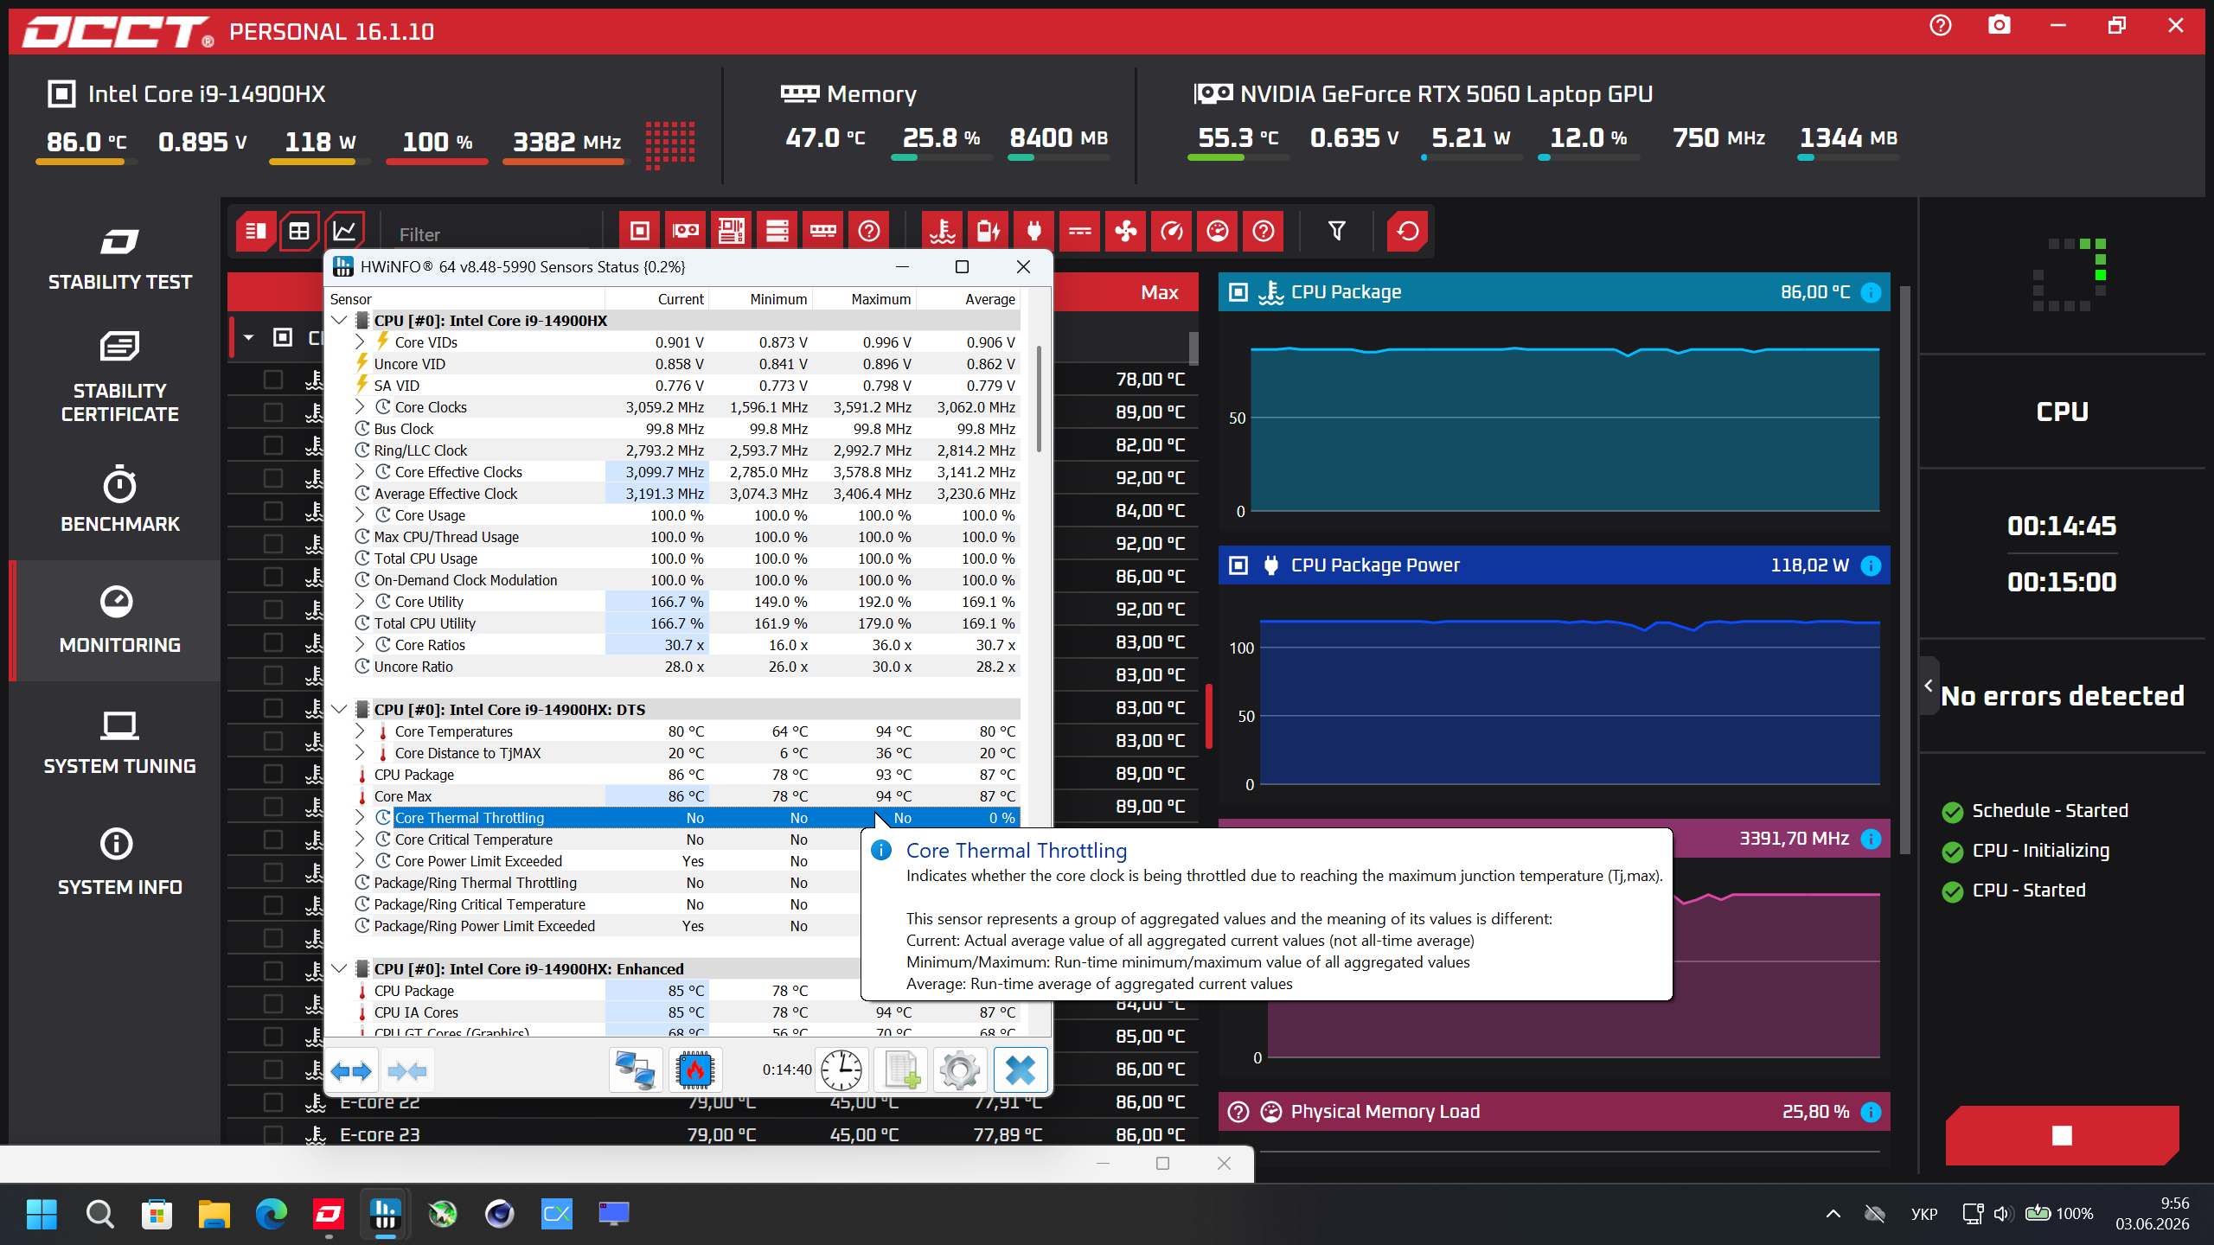This screenshot has height=1245, width=2214.
Task: Toggle the CPU sensors filter in OCCT toolbar
Action: (x=640, y=232)
